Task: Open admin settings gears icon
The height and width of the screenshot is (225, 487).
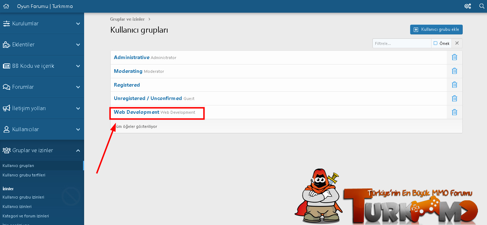Action: point(467,6)
